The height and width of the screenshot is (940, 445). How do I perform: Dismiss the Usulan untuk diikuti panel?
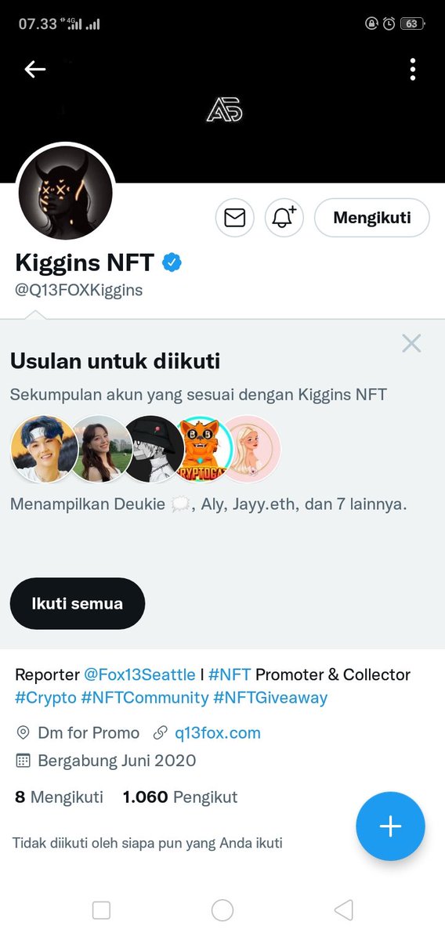point(411,343)
